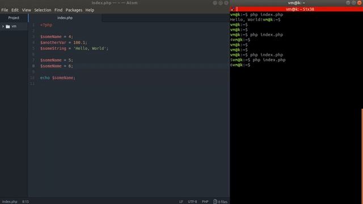Maximize the Atom window
The height and width of the screenshot is (204, 363).
(221, 3)
